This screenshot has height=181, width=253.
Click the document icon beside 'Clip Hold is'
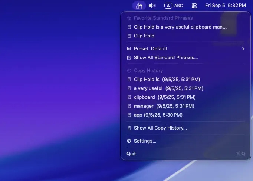coord(129,79)
